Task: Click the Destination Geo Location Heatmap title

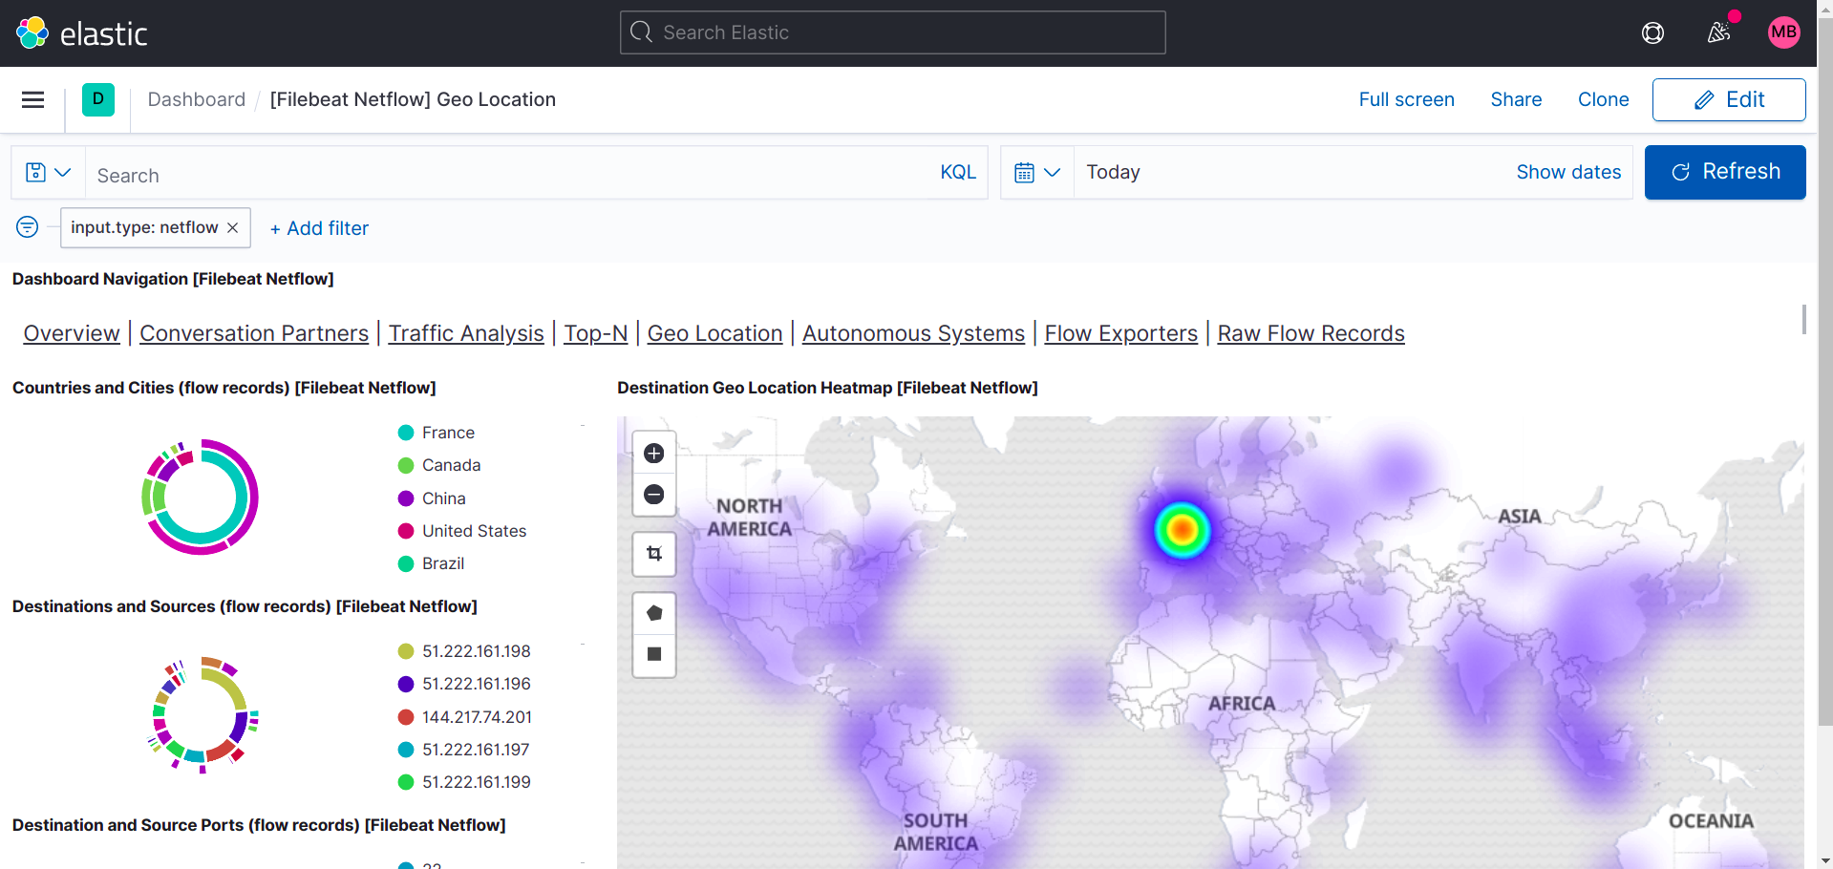Action: (x=827, y=388)
